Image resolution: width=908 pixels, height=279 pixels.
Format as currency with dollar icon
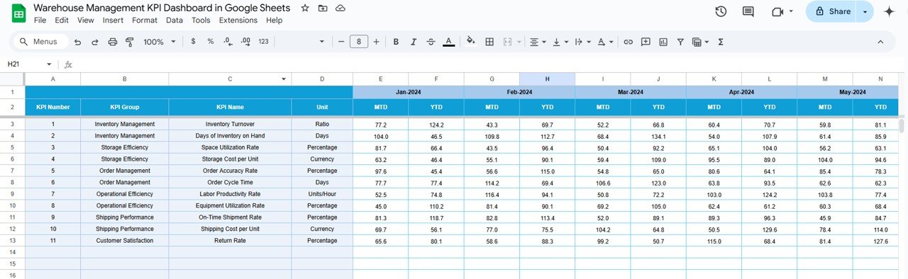point(194,42)
